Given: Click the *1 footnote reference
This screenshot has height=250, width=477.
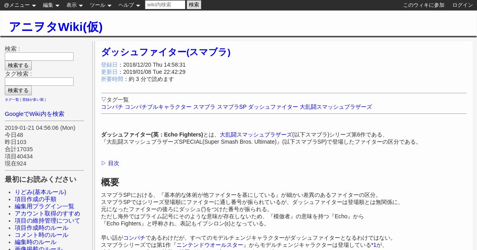Looking at the screenshot, I should pyautogui.click(x=374, y=245).
